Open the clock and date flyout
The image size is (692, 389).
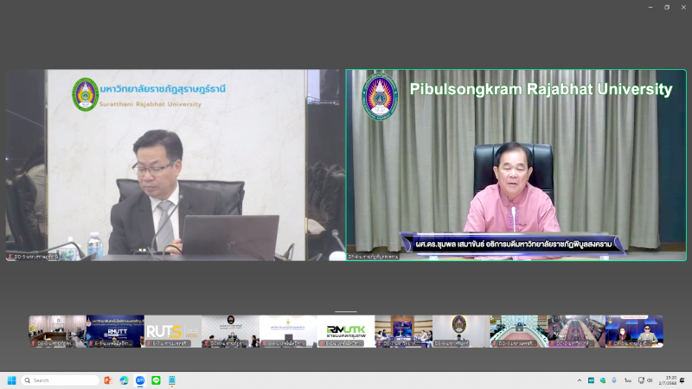click(x=670, y=380)
